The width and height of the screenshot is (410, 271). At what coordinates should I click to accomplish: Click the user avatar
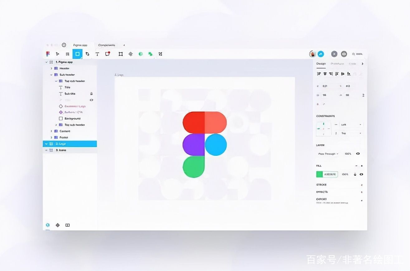[x=312, y=54]
